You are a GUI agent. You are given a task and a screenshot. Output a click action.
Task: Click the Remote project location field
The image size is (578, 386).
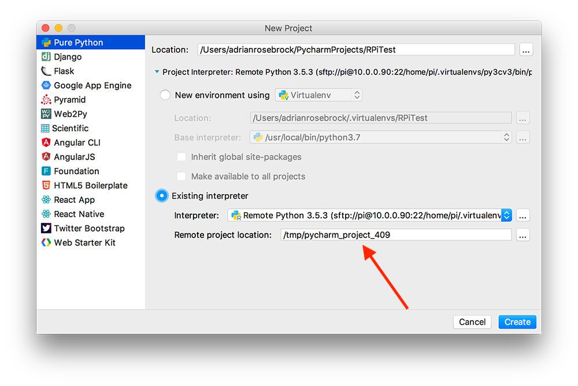[397, 235]
